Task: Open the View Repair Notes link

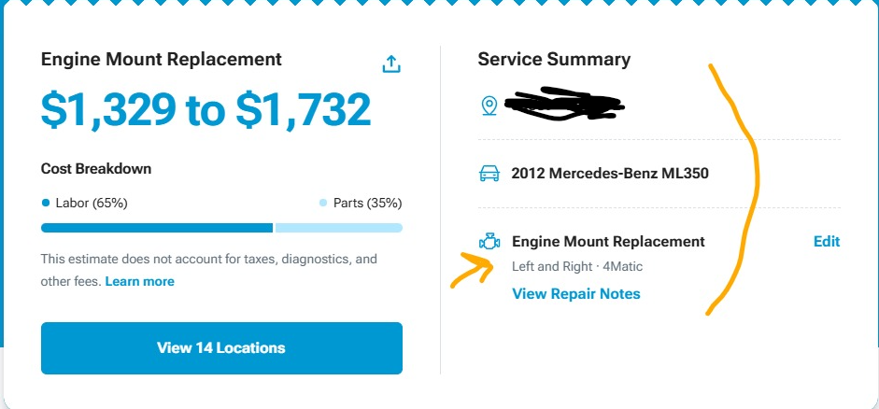Action: tap(575, 294)
